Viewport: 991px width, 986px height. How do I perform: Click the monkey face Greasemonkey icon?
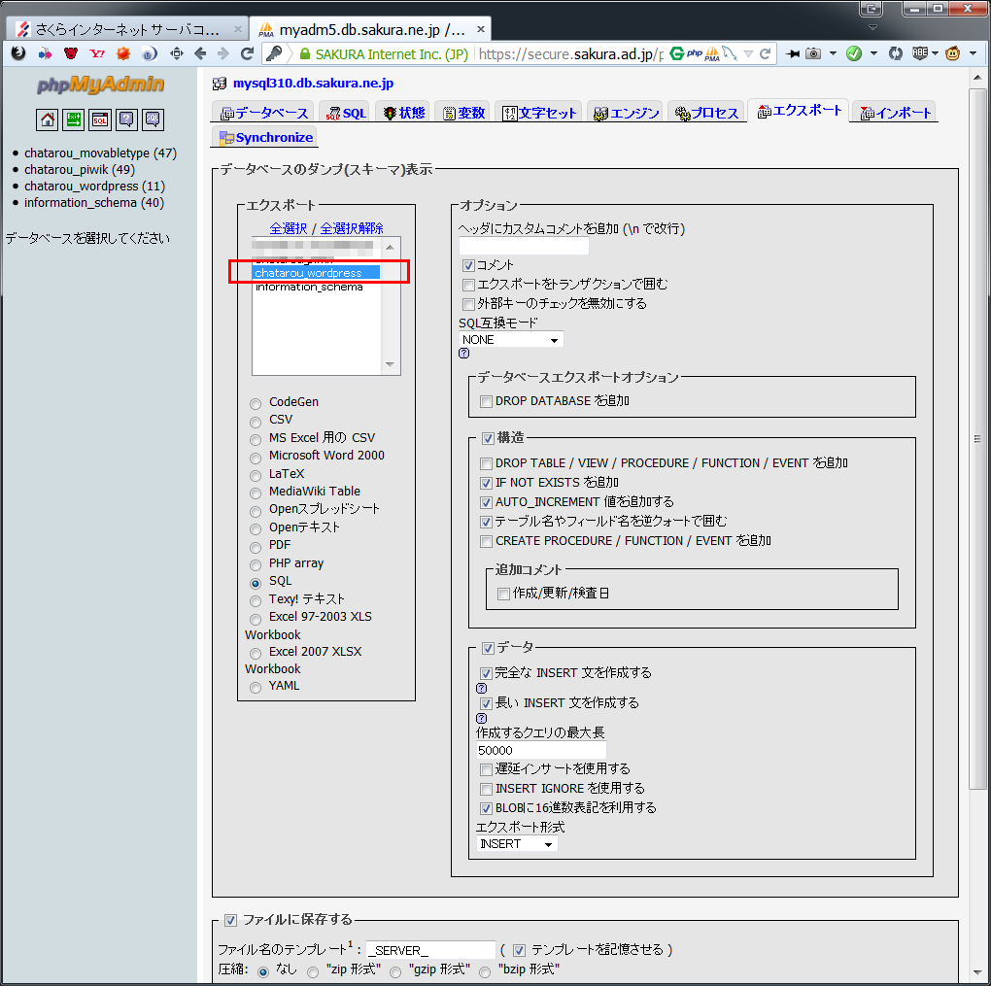[952, 53]
